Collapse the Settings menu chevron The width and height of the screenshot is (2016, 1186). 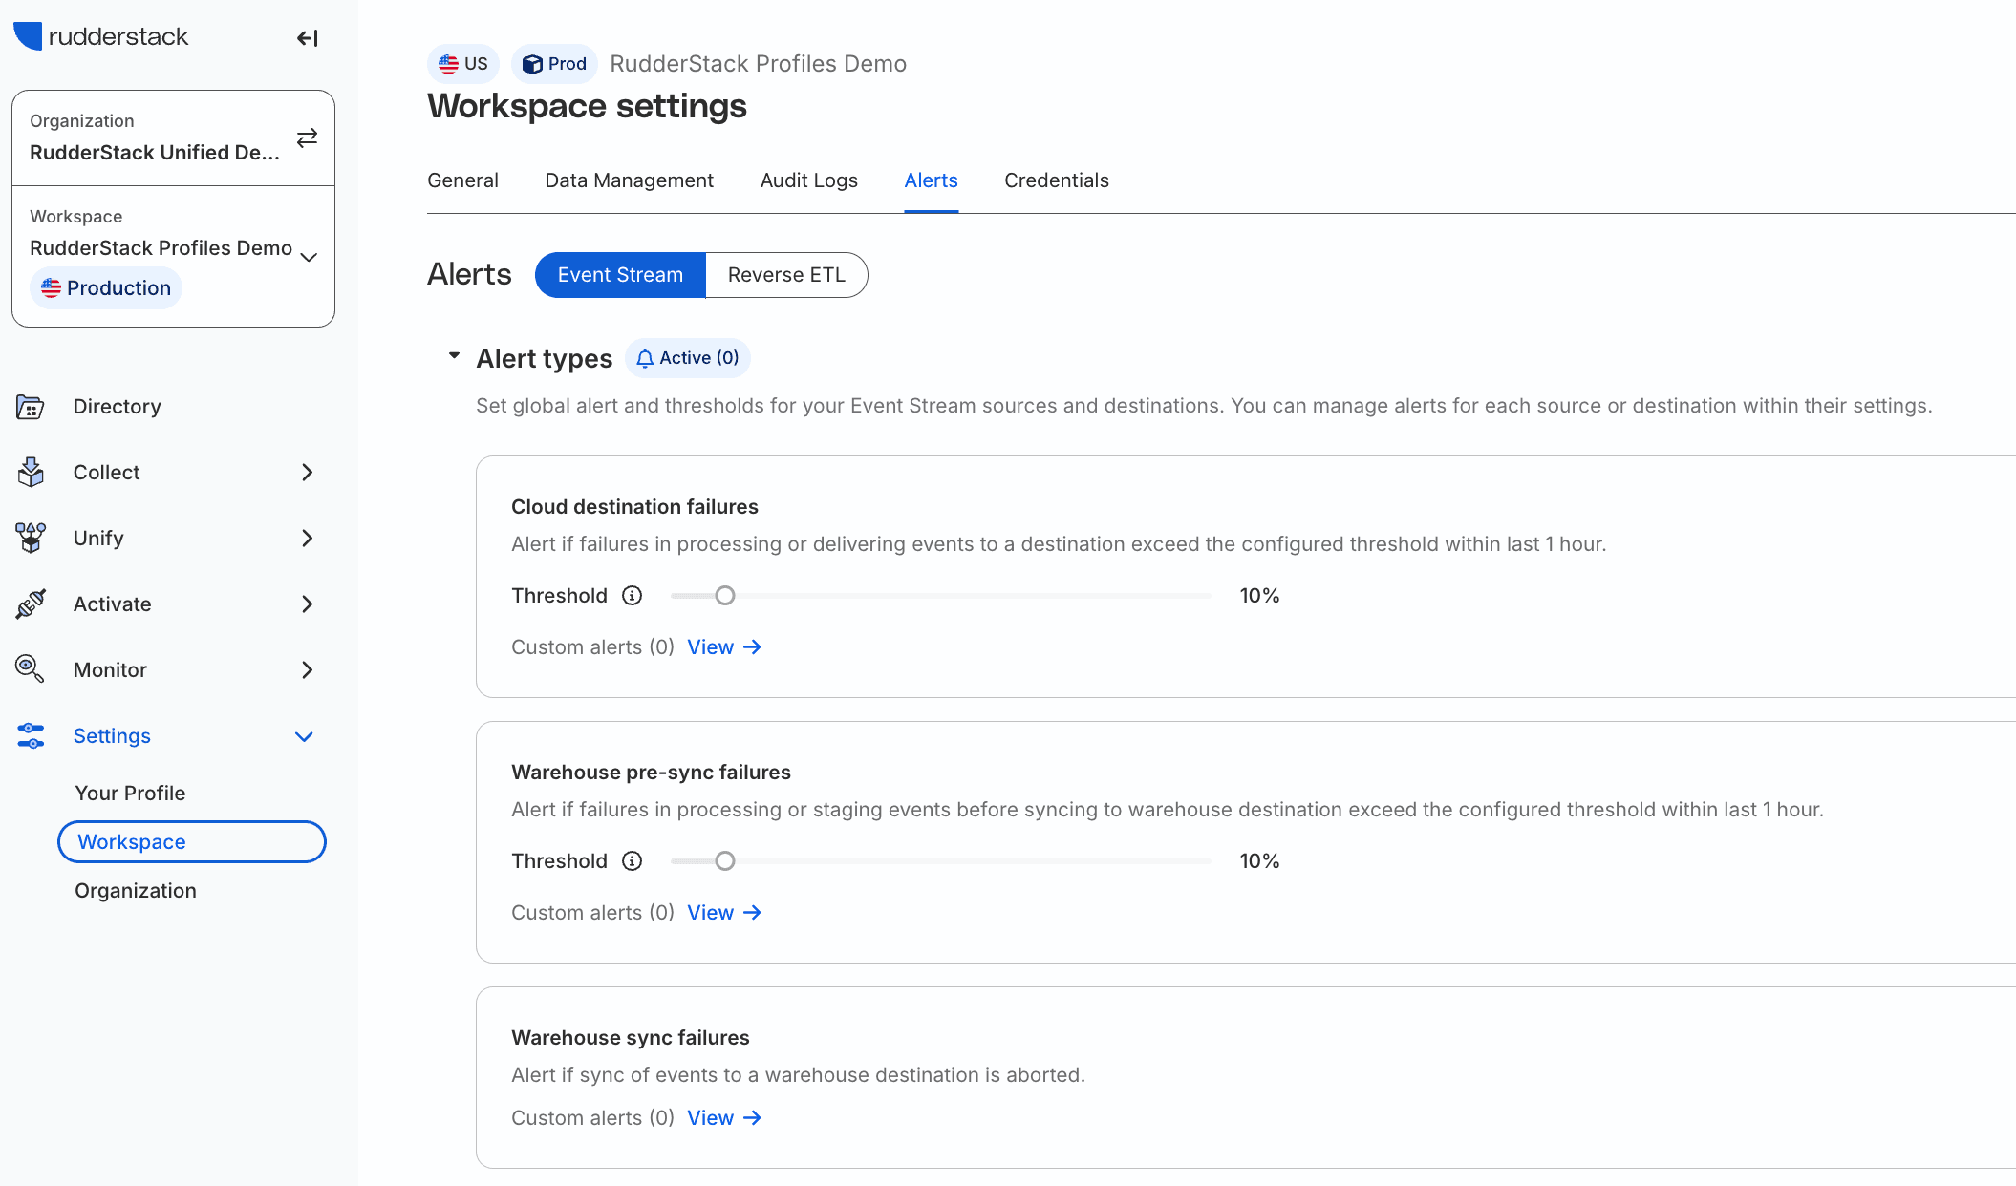tap(304, 736)
